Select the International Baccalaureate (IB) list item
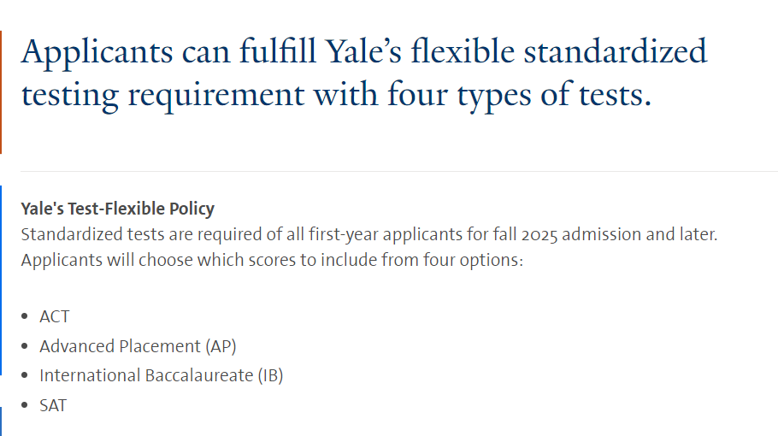 162,375
